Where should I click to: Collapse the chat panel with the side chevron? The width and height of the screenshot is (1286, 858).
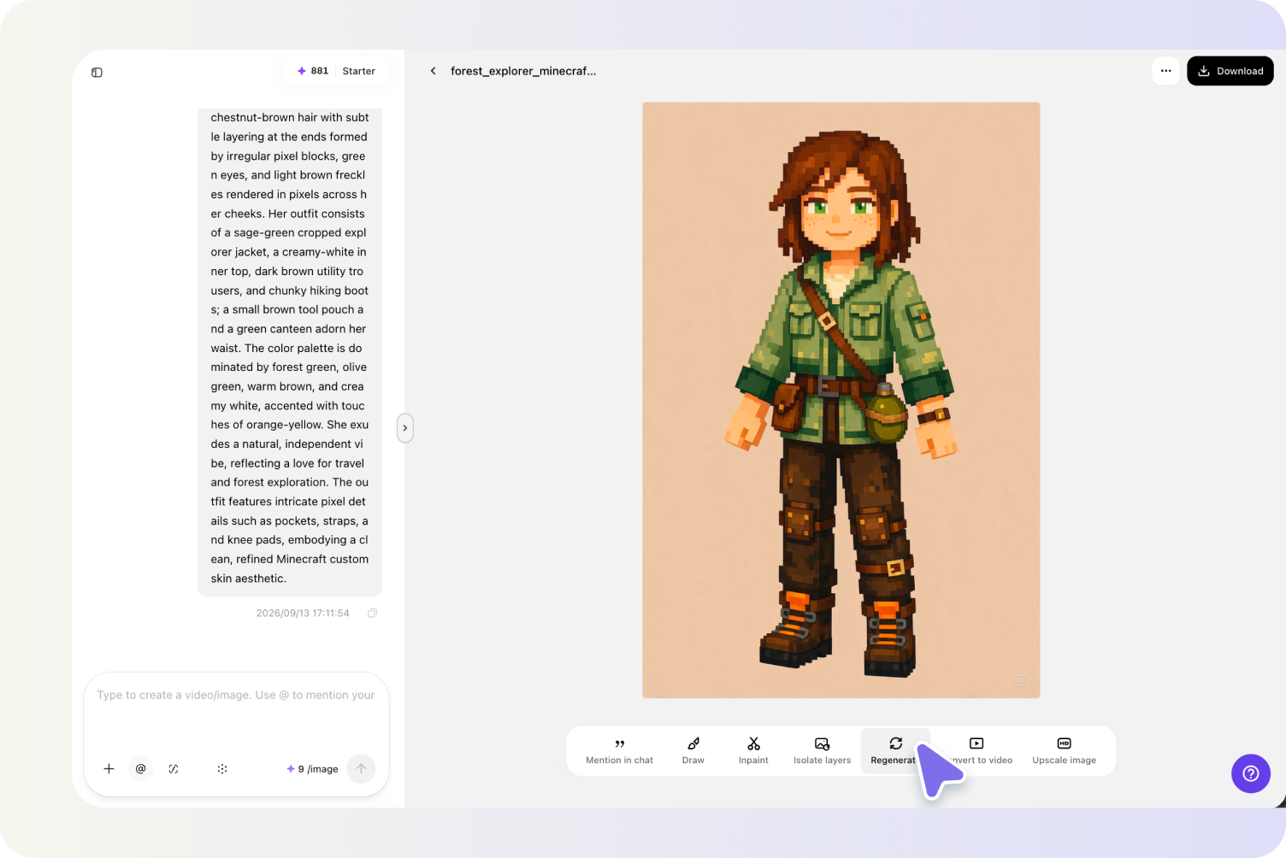tap(405, 428)
